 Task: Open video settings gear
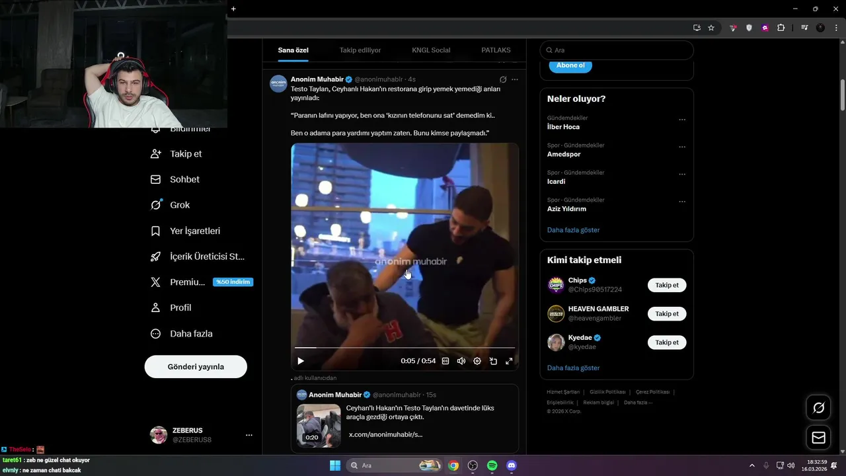(x=477, y=361)
